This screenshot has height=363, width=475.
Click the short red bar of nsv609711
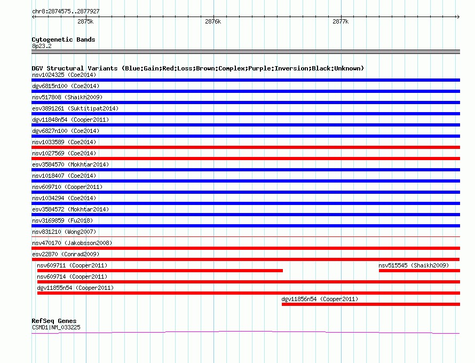[160, 271]
